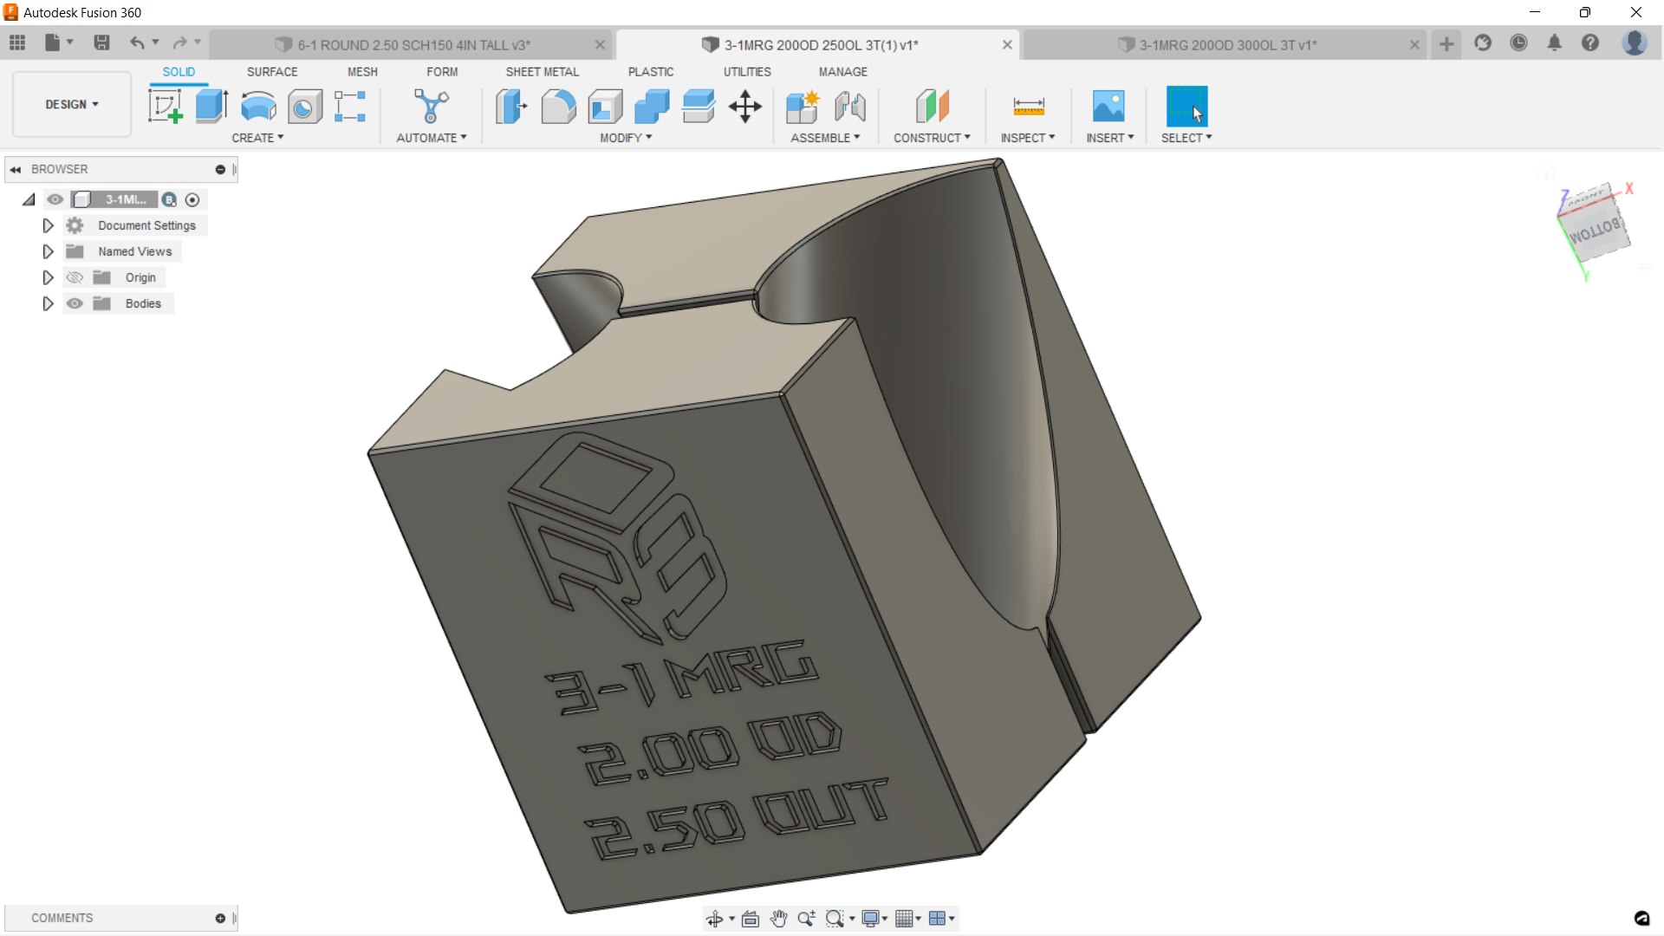The height and width of the screenshot is (936, 1664).
Task: Select the Extrude tool
Action: pos(211,107)
